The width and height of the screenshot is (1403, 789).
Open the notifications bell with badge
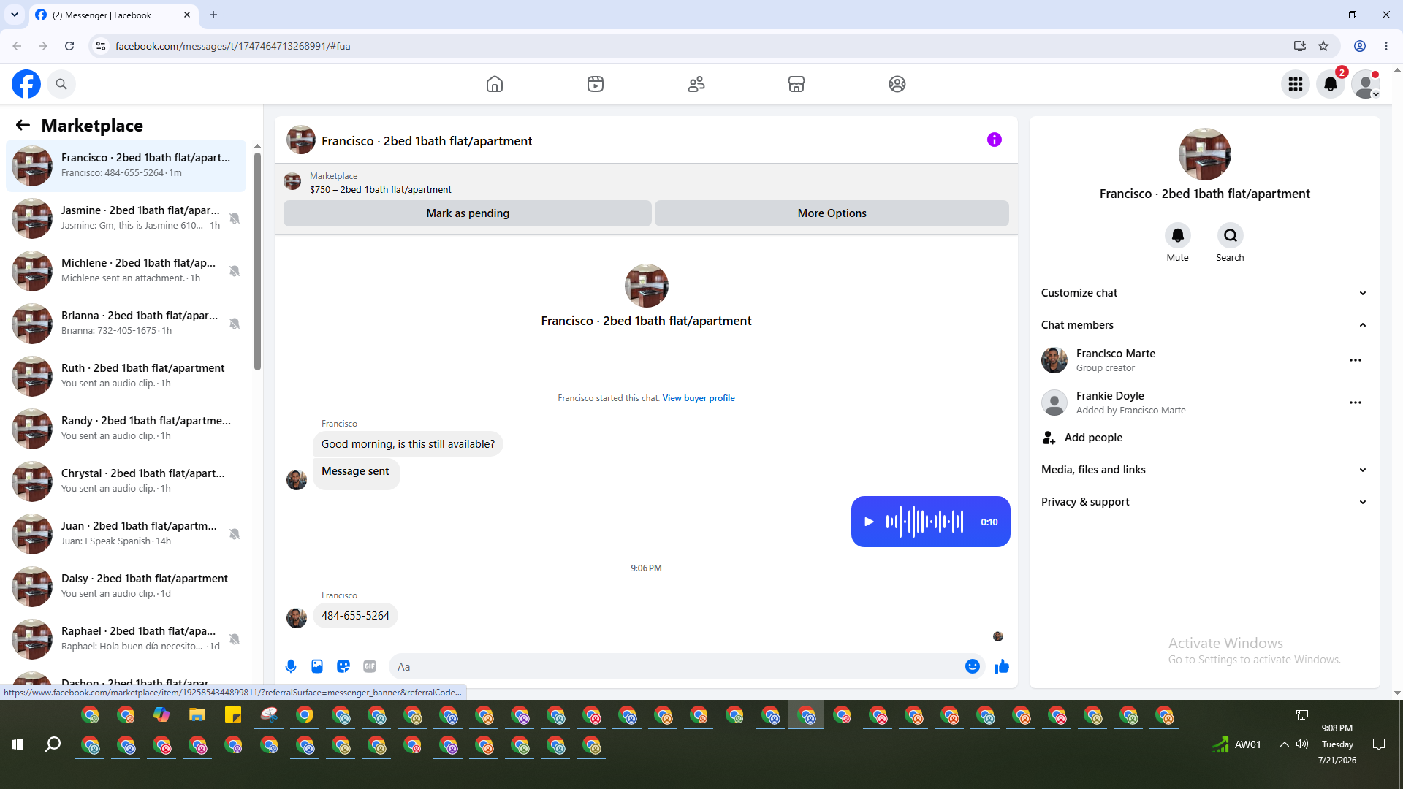(x=1331, y=84)
